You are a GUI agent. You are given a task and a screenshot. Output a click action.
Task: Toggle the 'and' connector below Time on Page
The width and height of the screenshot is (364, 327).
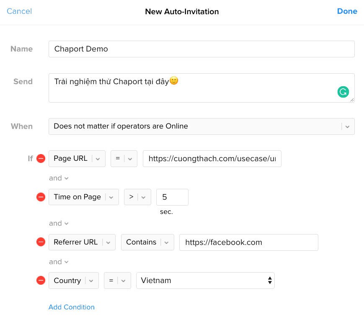pyautogui.click(x=59, y=223)
